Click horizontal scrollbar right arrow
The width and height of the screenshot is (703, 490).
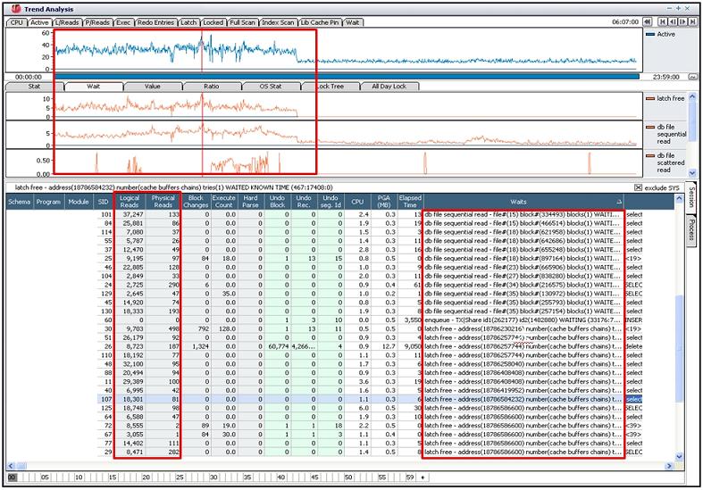(669, 466)
